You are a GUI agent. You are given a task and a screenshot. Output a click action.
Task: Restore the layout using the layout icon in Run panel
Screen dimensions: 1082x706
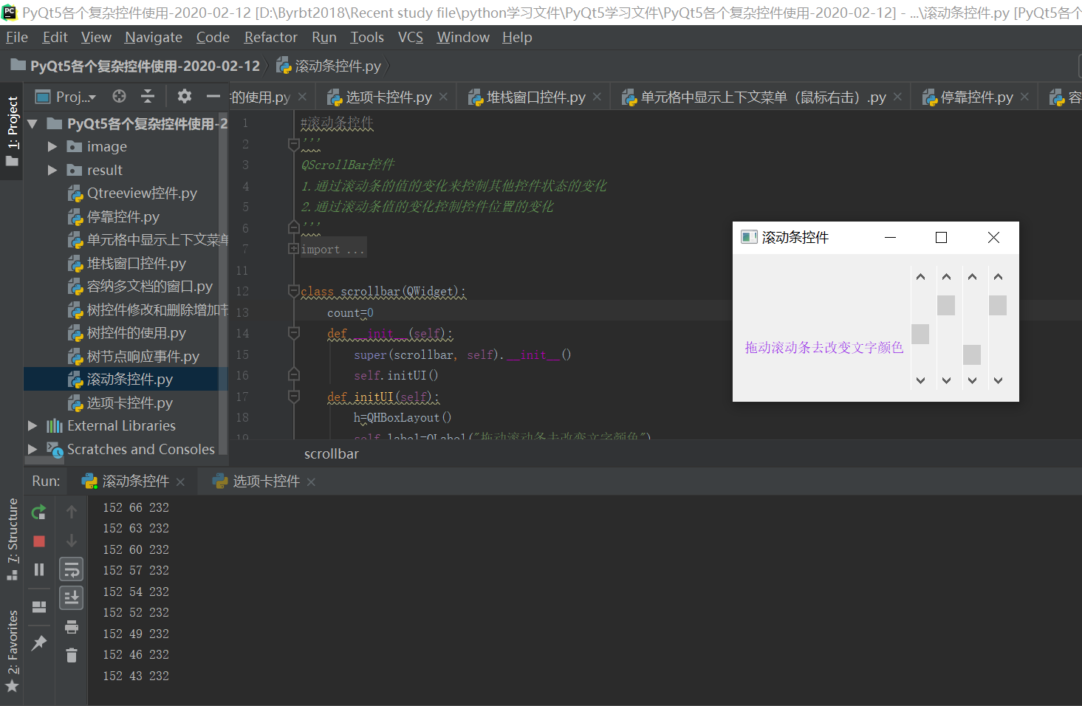[39, 607]
